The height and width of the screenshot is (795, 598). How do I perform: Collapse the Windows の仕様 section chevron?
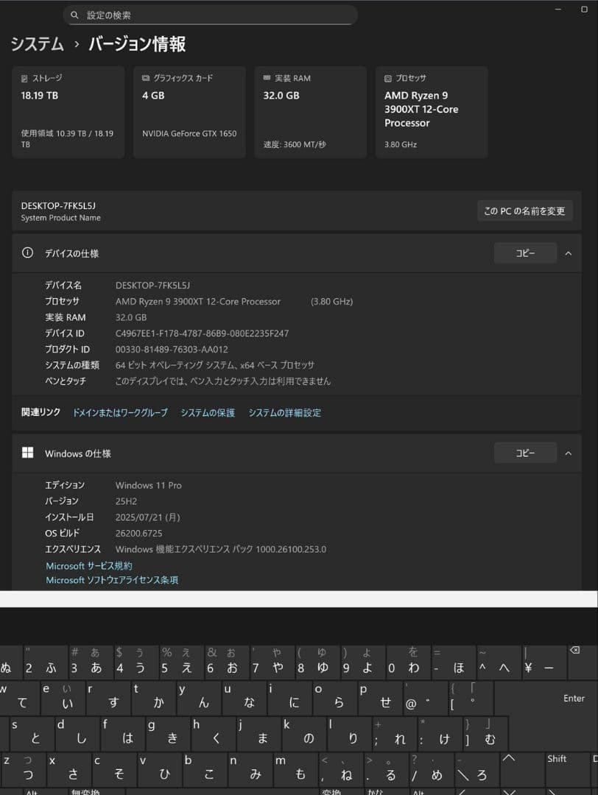pos(569,453)
